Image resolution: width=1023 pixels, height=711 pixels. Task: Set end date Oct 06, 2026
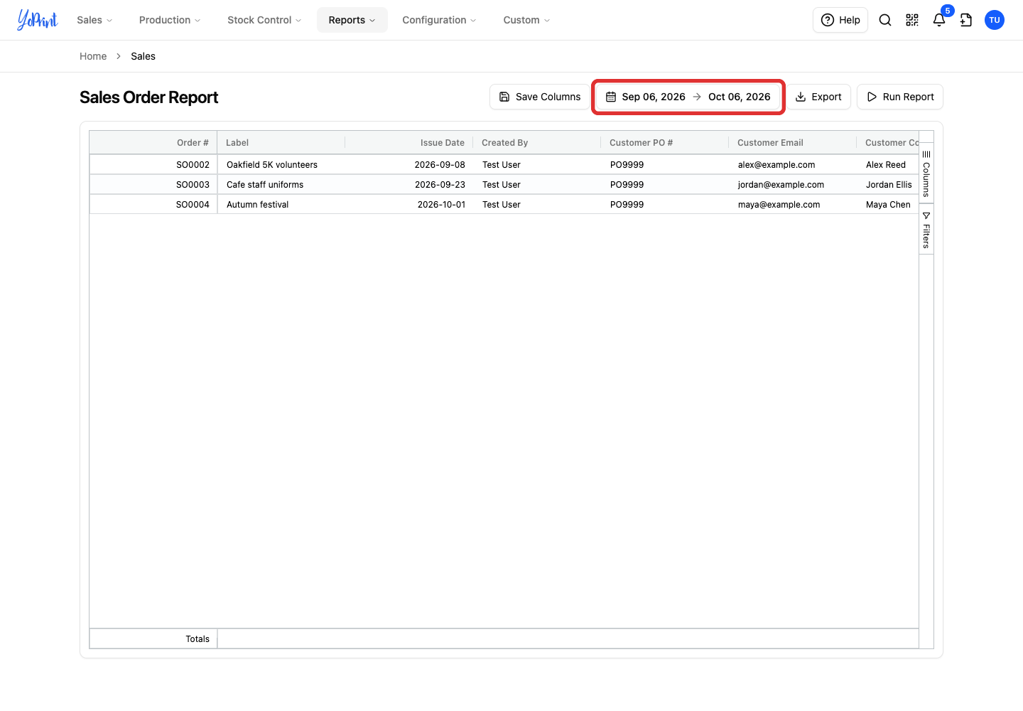[740, 97]
